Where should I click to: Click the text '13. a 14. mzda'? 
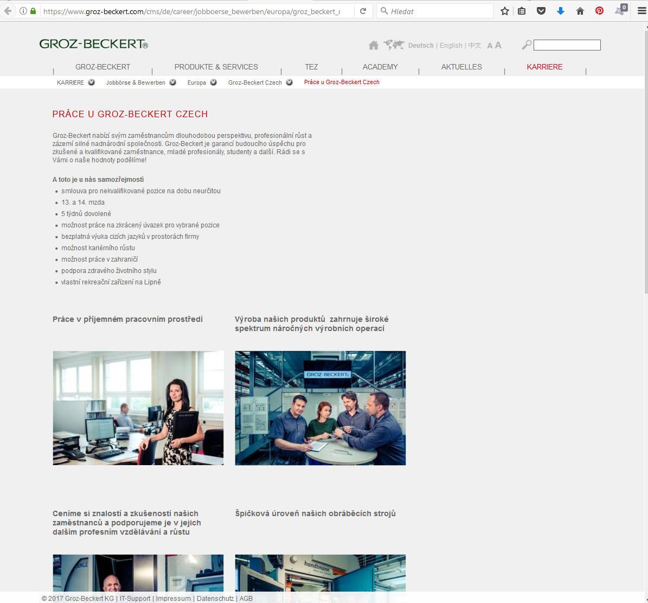click(x=83, y=202)
